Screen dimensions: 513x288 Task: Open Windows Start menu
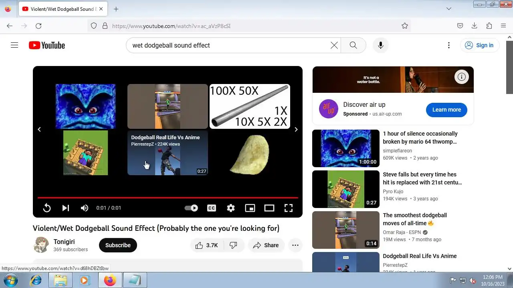coord(11,280)
